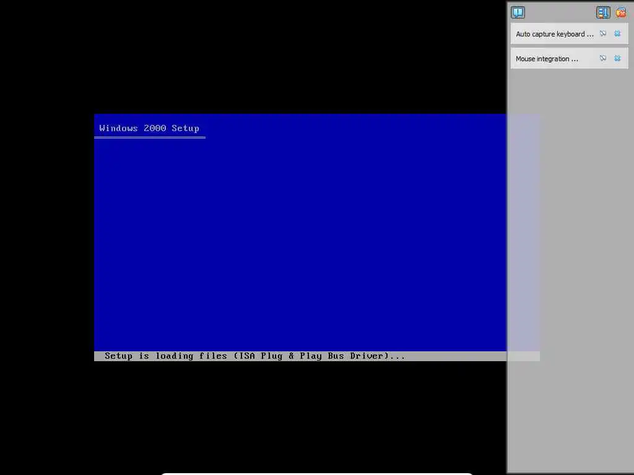This screenshot has height=475, width=634.
Task: Expand details for Auto capture keyboard notification
Action: [603, 34]
